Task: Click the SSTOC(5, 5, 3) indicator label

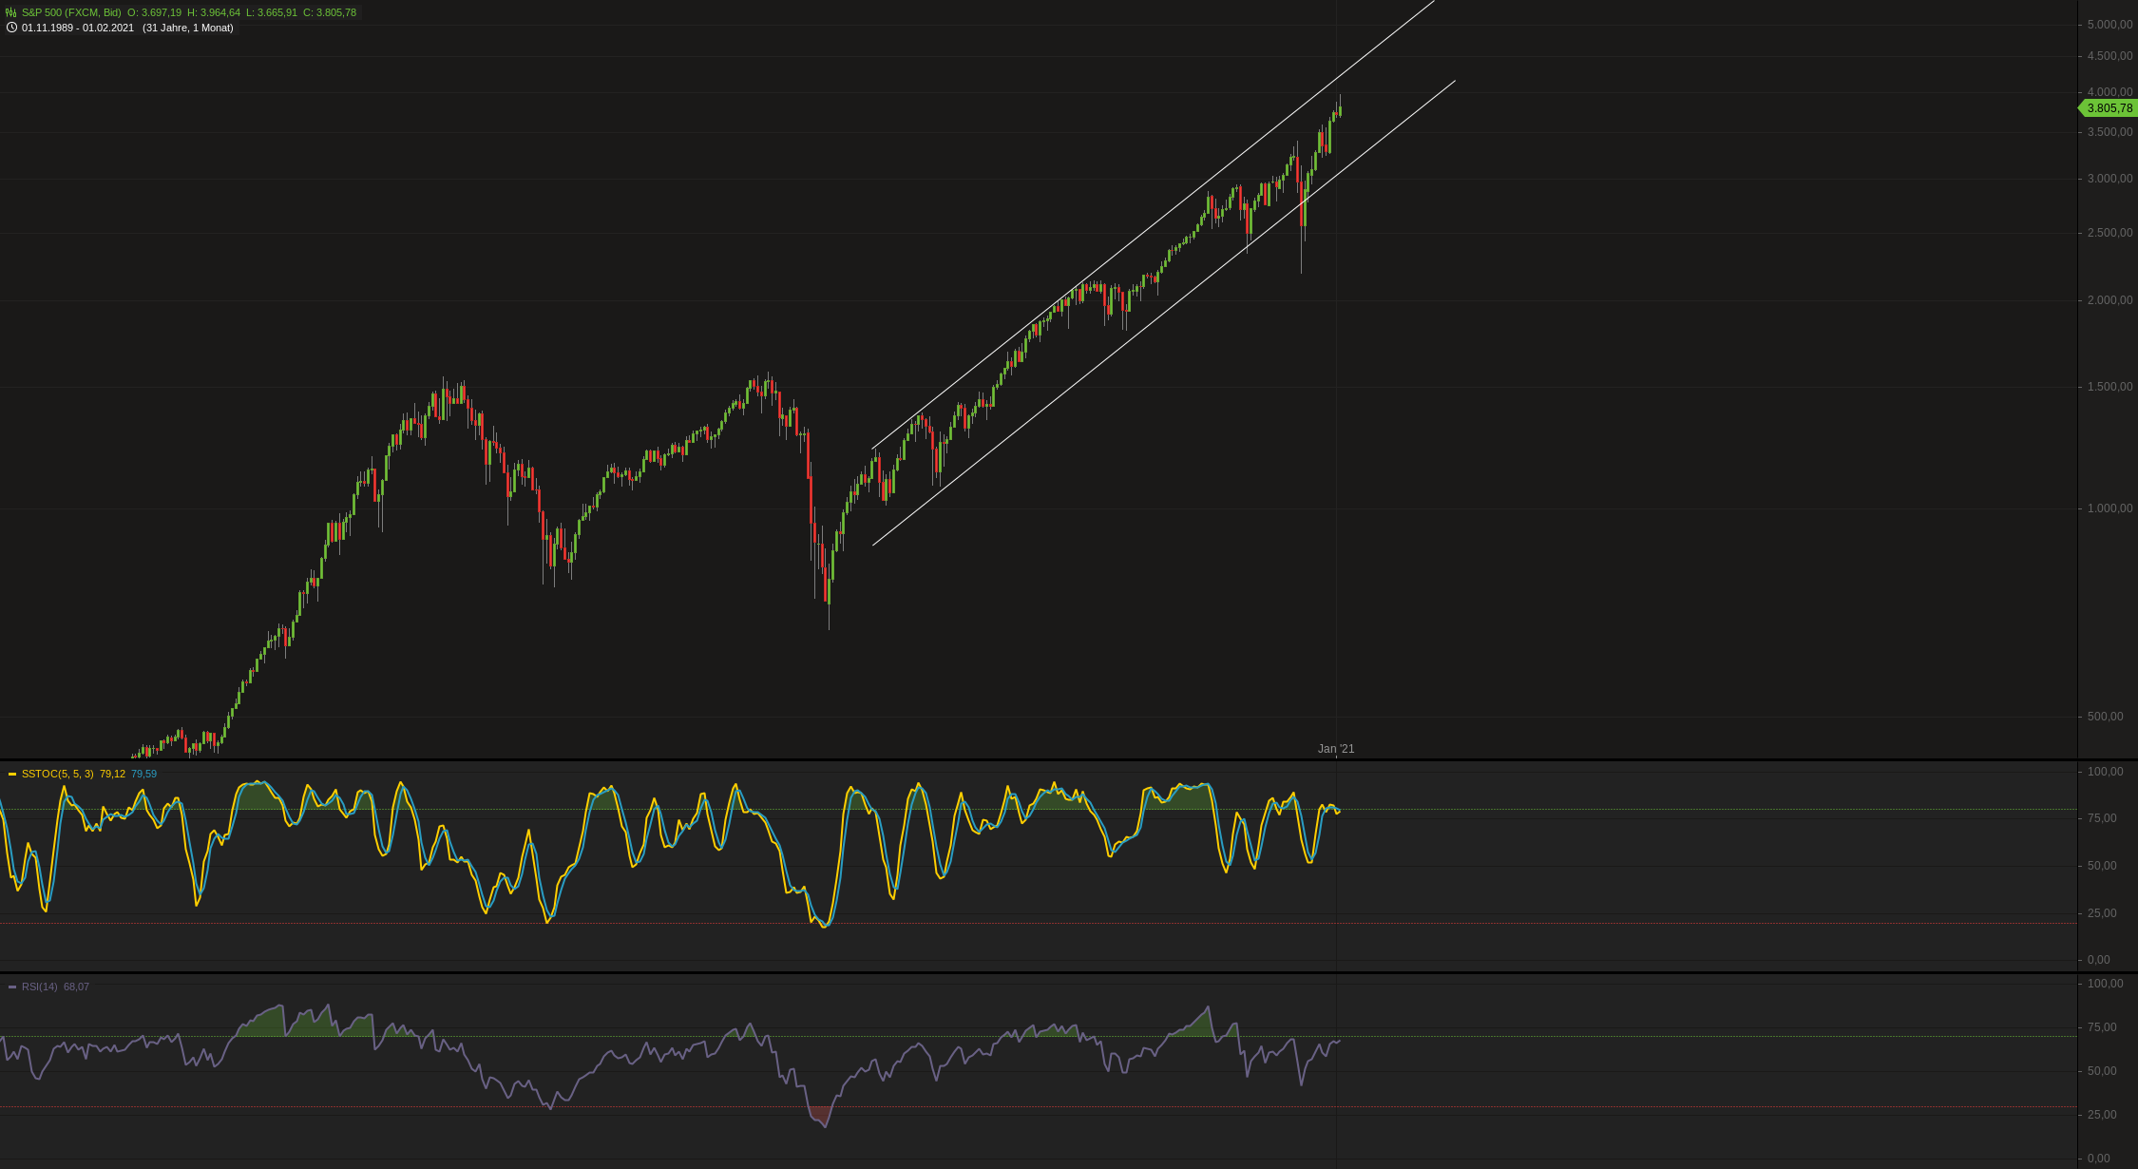Action: (57, 774)
